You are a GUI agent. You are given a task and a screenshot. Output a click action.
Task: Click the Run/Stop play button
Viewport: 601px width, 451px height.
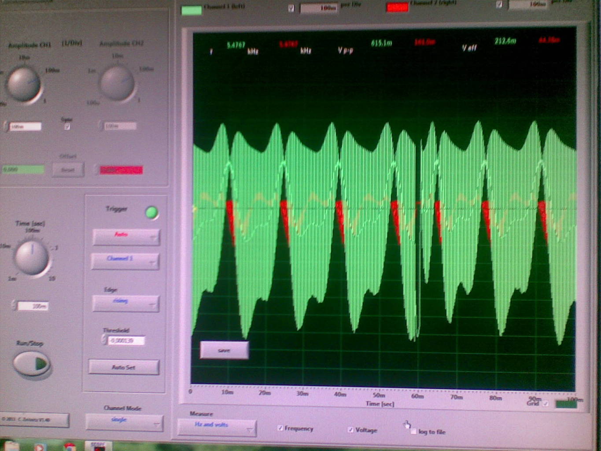click(32, 364)
